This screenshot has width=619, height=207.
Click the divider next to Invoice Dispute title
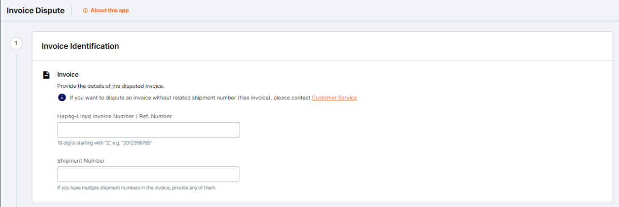72,11
